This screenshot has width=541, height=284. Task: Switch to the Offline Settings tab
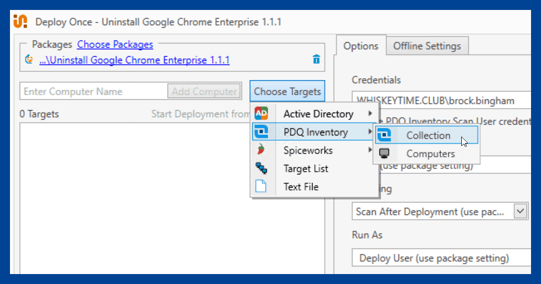pos(427,46)
